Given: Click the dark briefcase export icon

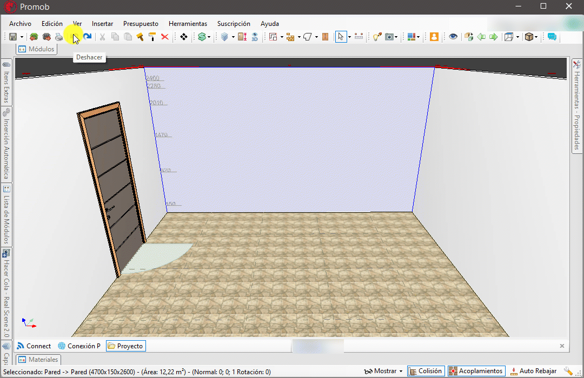Looking at the screenshot, I should (x=47, y=37).
